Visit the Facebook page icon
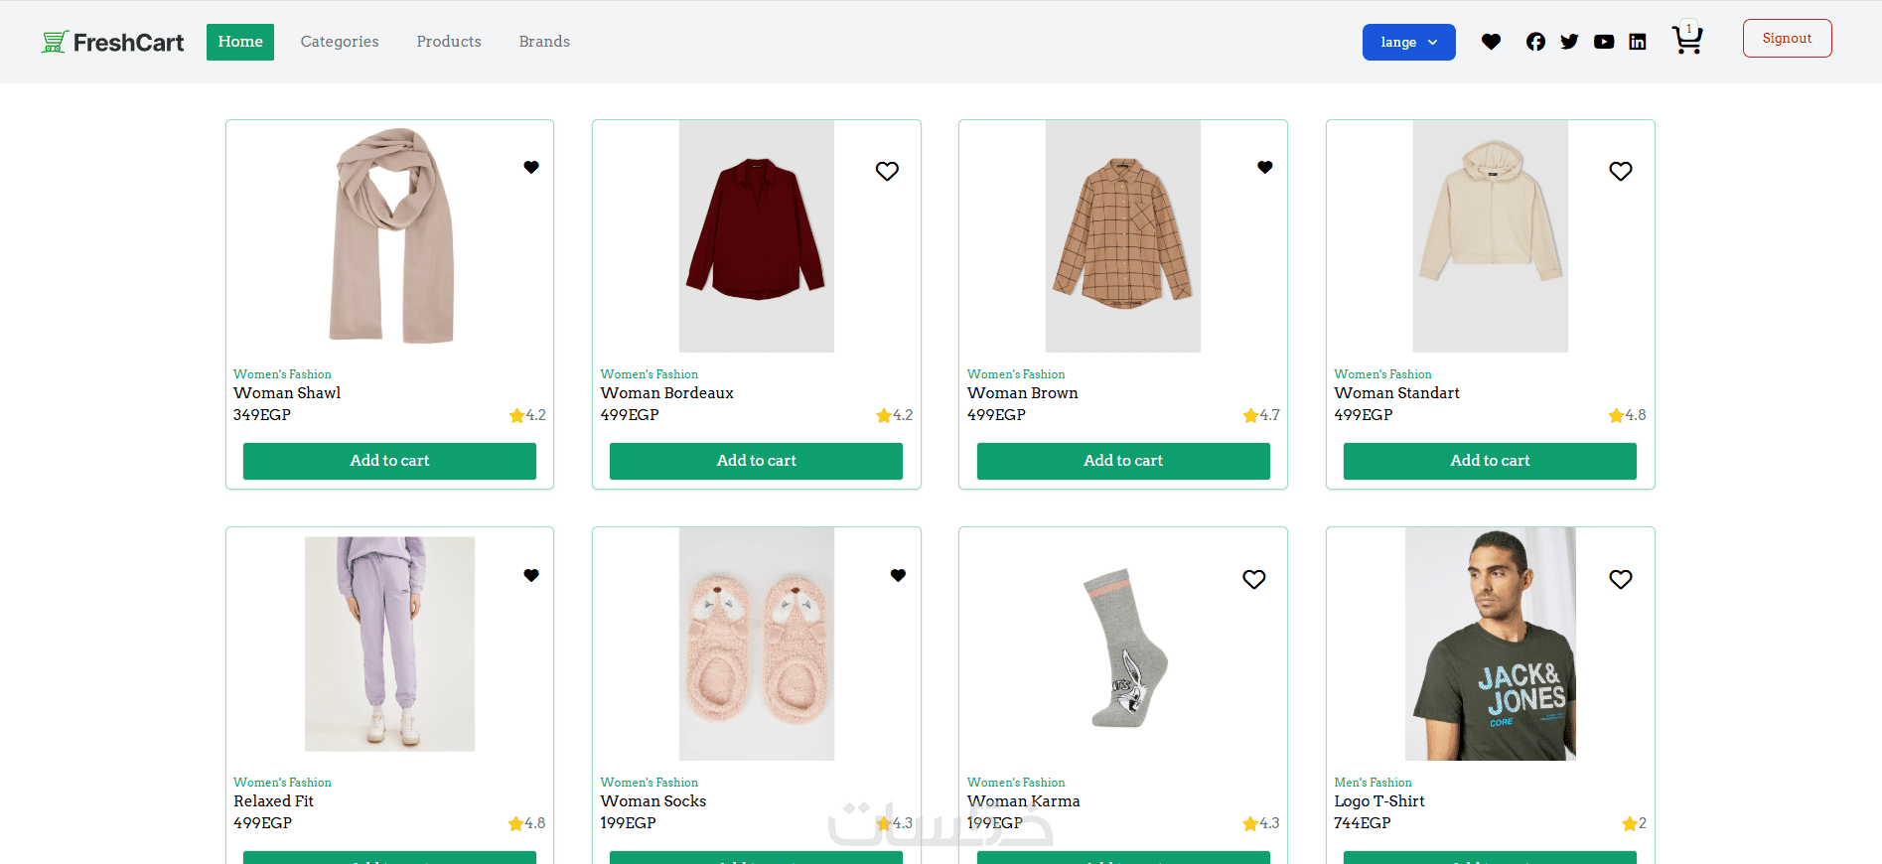The height and width of the screenshot is (864, 1882). (x=1535, y=42)
